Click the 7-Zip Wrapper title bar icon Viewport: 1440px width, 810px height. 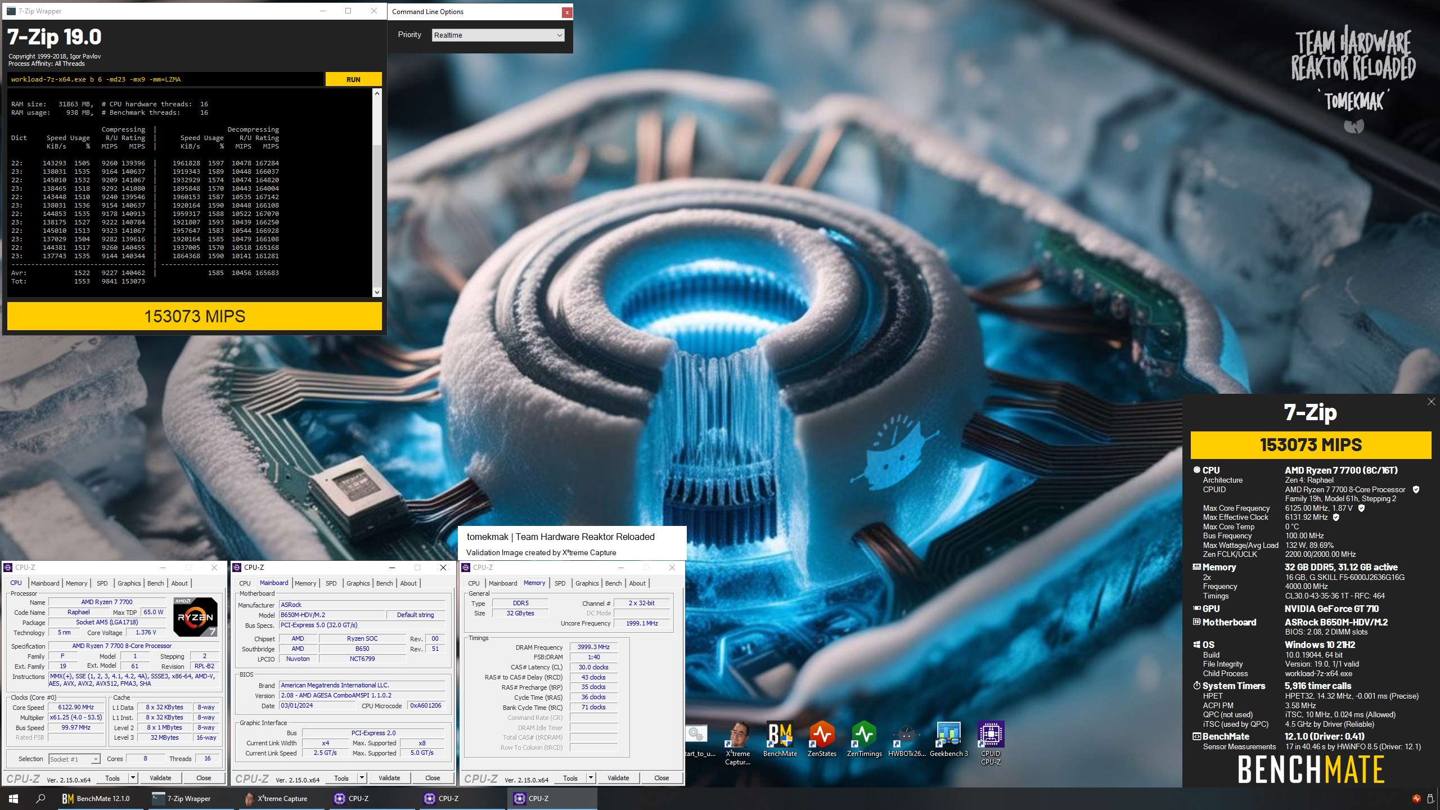(11, 11)
